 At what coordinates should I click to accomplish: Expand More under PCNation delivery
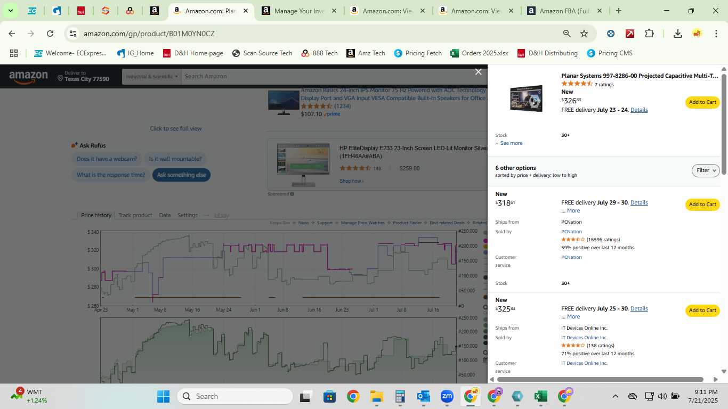pos(573,210)
